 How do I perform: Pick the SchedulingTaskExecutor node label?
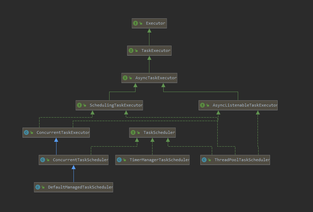coord(116,105)
